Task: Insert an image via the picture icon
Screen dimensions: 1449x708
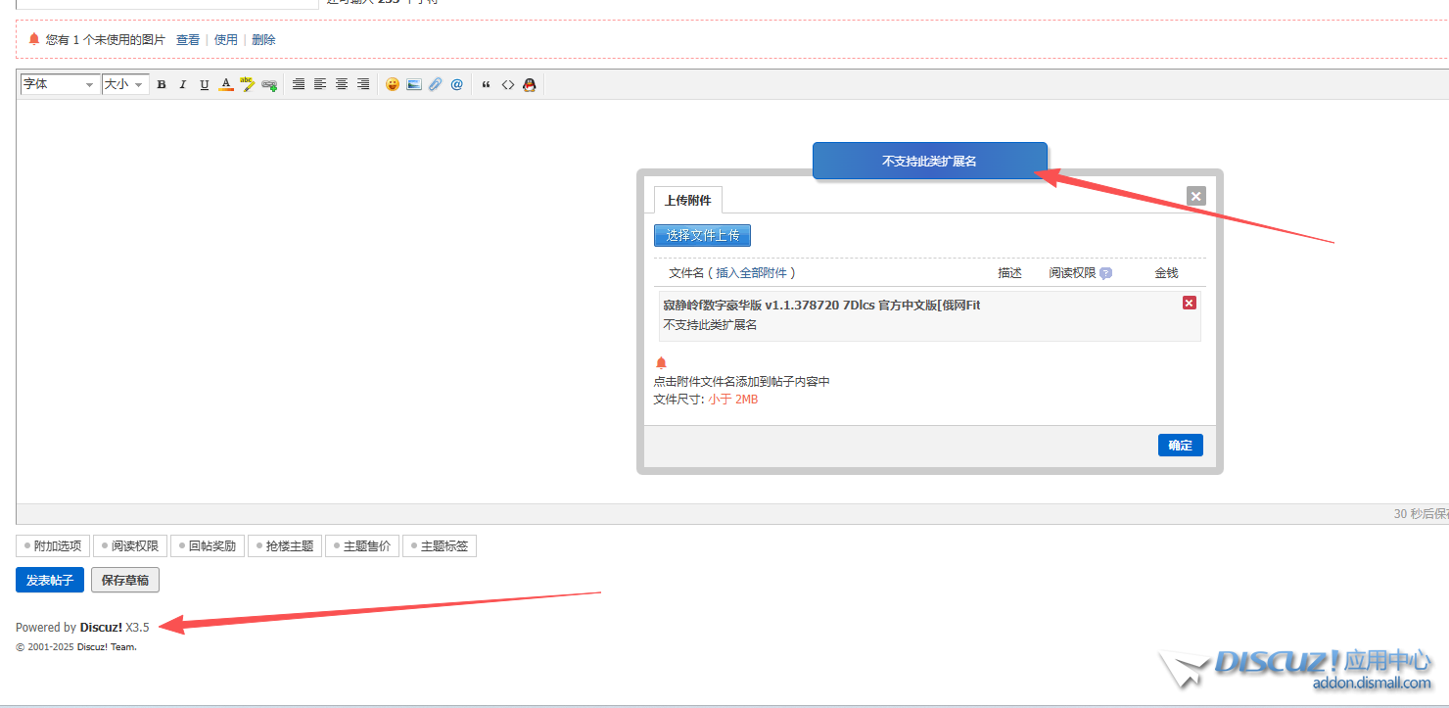Action: (414, 85)
